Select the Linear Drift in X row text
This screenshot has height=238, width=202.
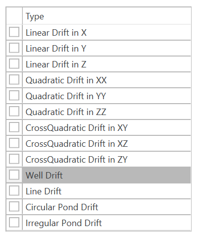coord(56,33)
